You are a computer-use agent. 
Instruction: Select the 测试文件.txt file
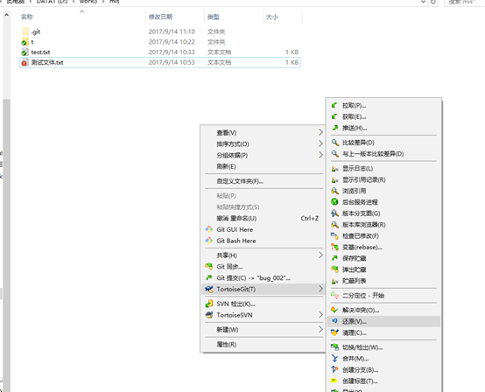160,62
